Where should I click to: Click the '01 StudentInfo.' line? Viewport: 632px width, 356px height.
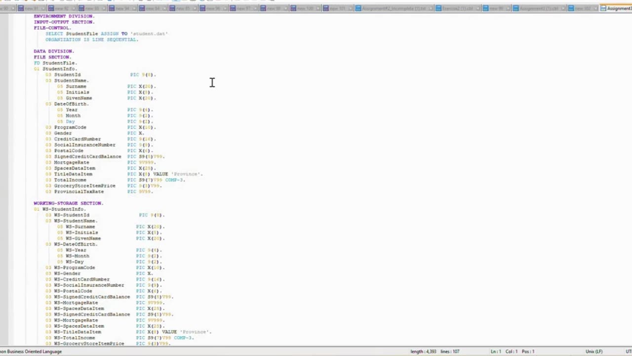(55, 69)
